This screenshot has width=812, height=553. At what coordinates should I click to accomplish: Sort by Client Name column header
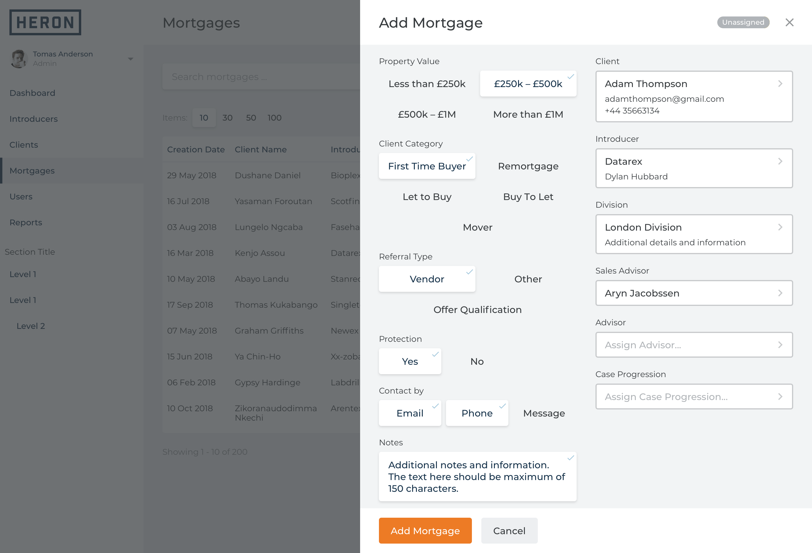(261, 149)
